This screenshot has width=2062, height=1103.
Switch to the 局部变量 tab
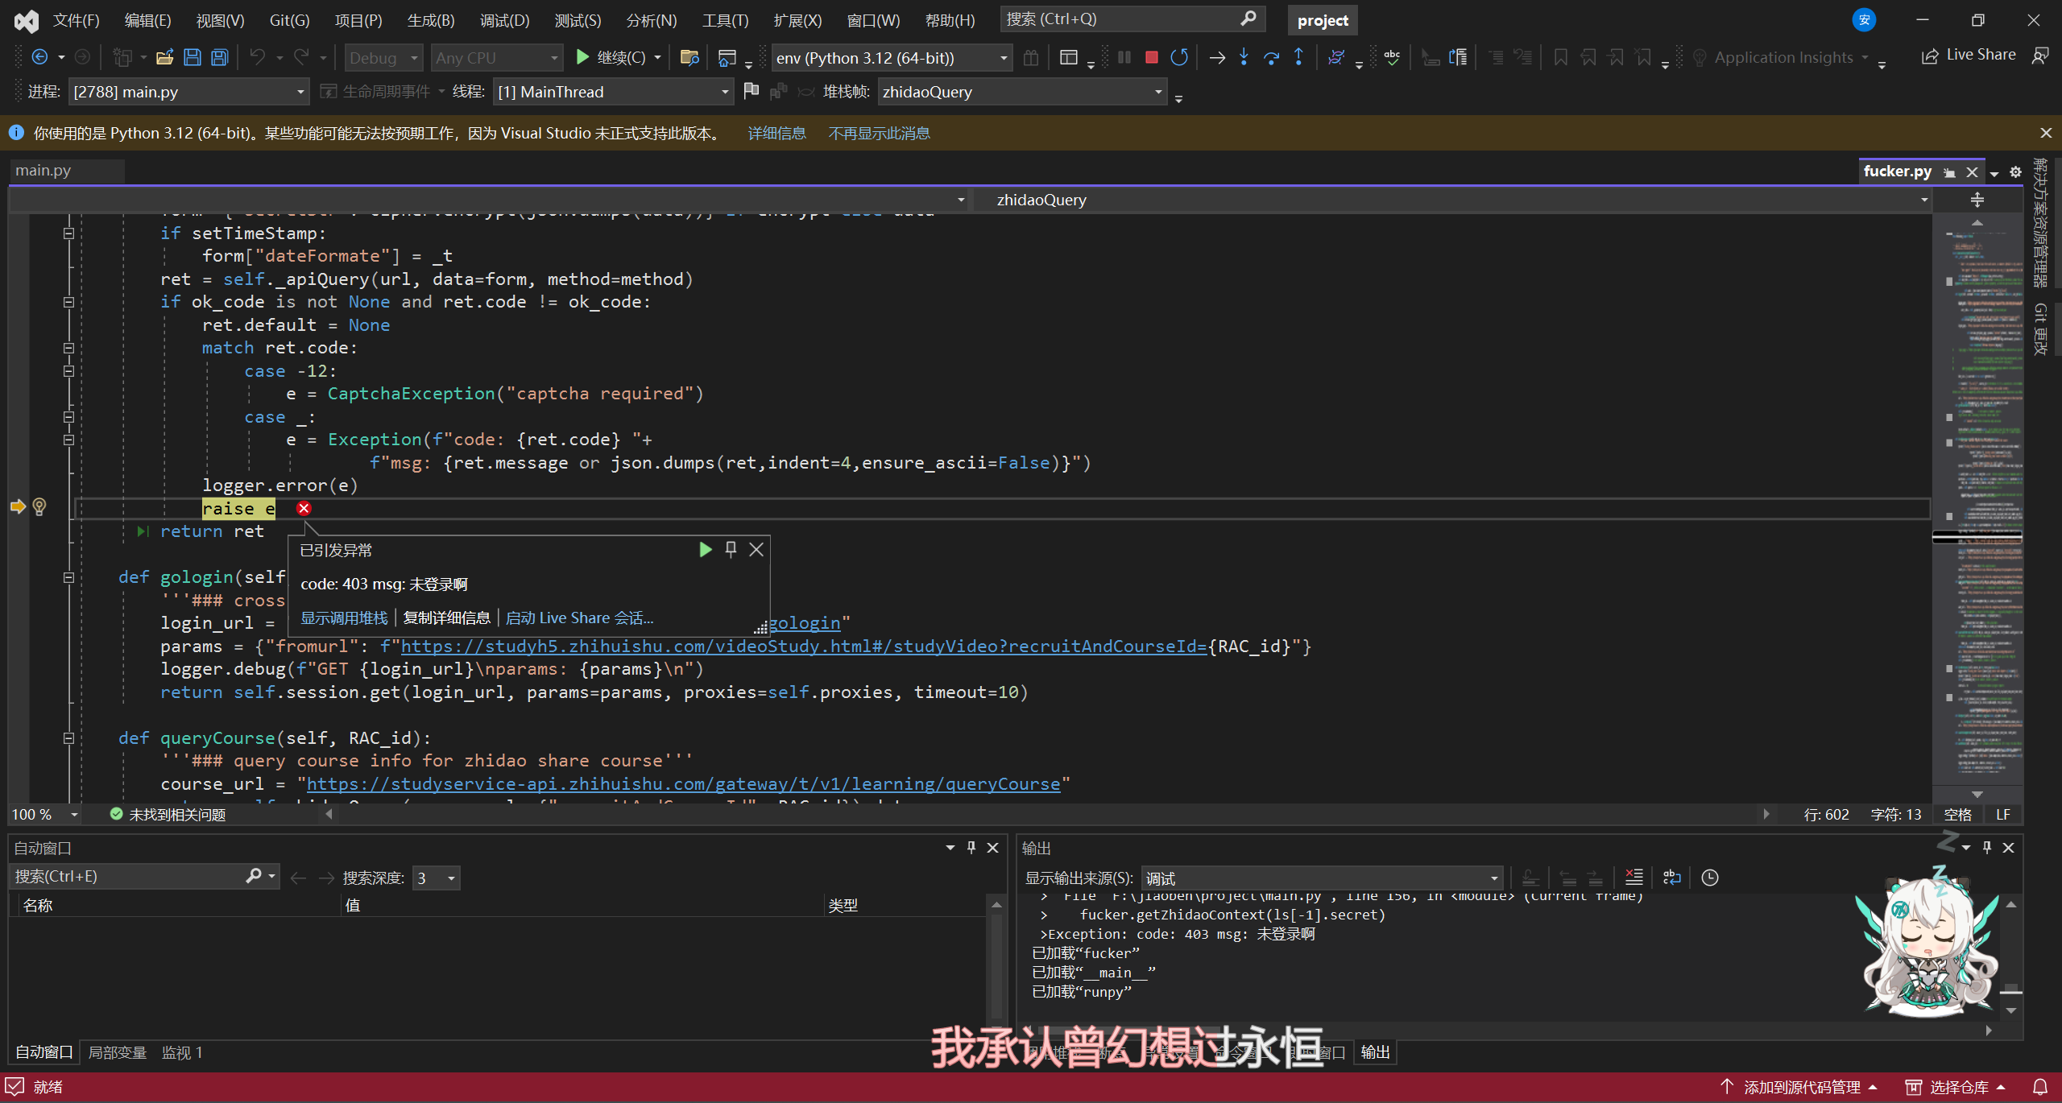point(117,1051)
